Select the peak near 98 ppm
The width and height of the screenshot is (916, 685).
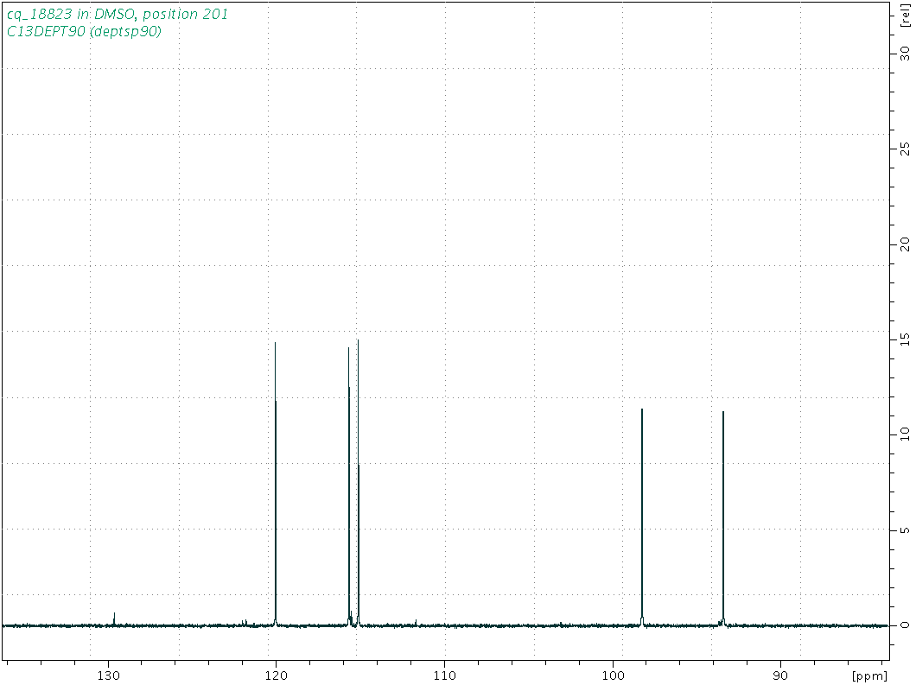[x=642, y=517]
